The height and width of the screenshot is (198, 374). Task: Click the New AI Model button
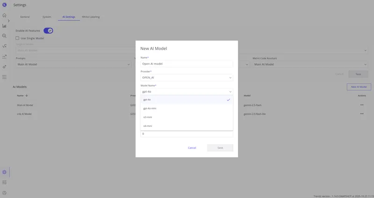pos(359,87)
